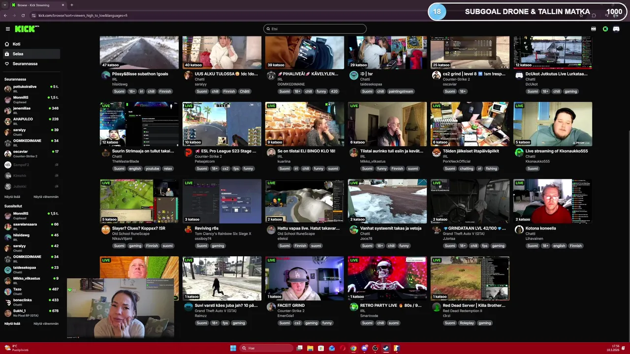Open the Pössy&Bisse subathon stream thumbnail

139,52
